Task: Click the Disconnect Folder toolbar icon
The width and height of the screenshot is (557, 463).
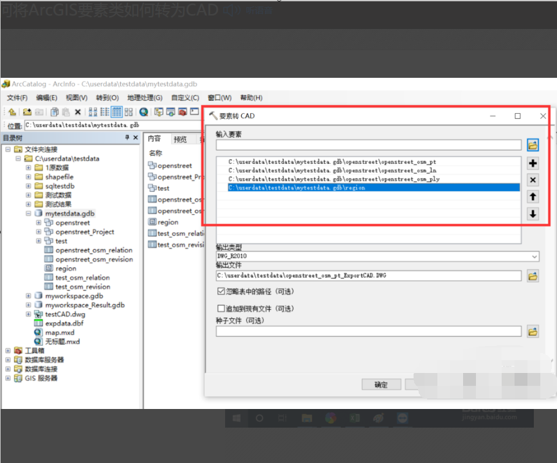Action: click(39, 112)
